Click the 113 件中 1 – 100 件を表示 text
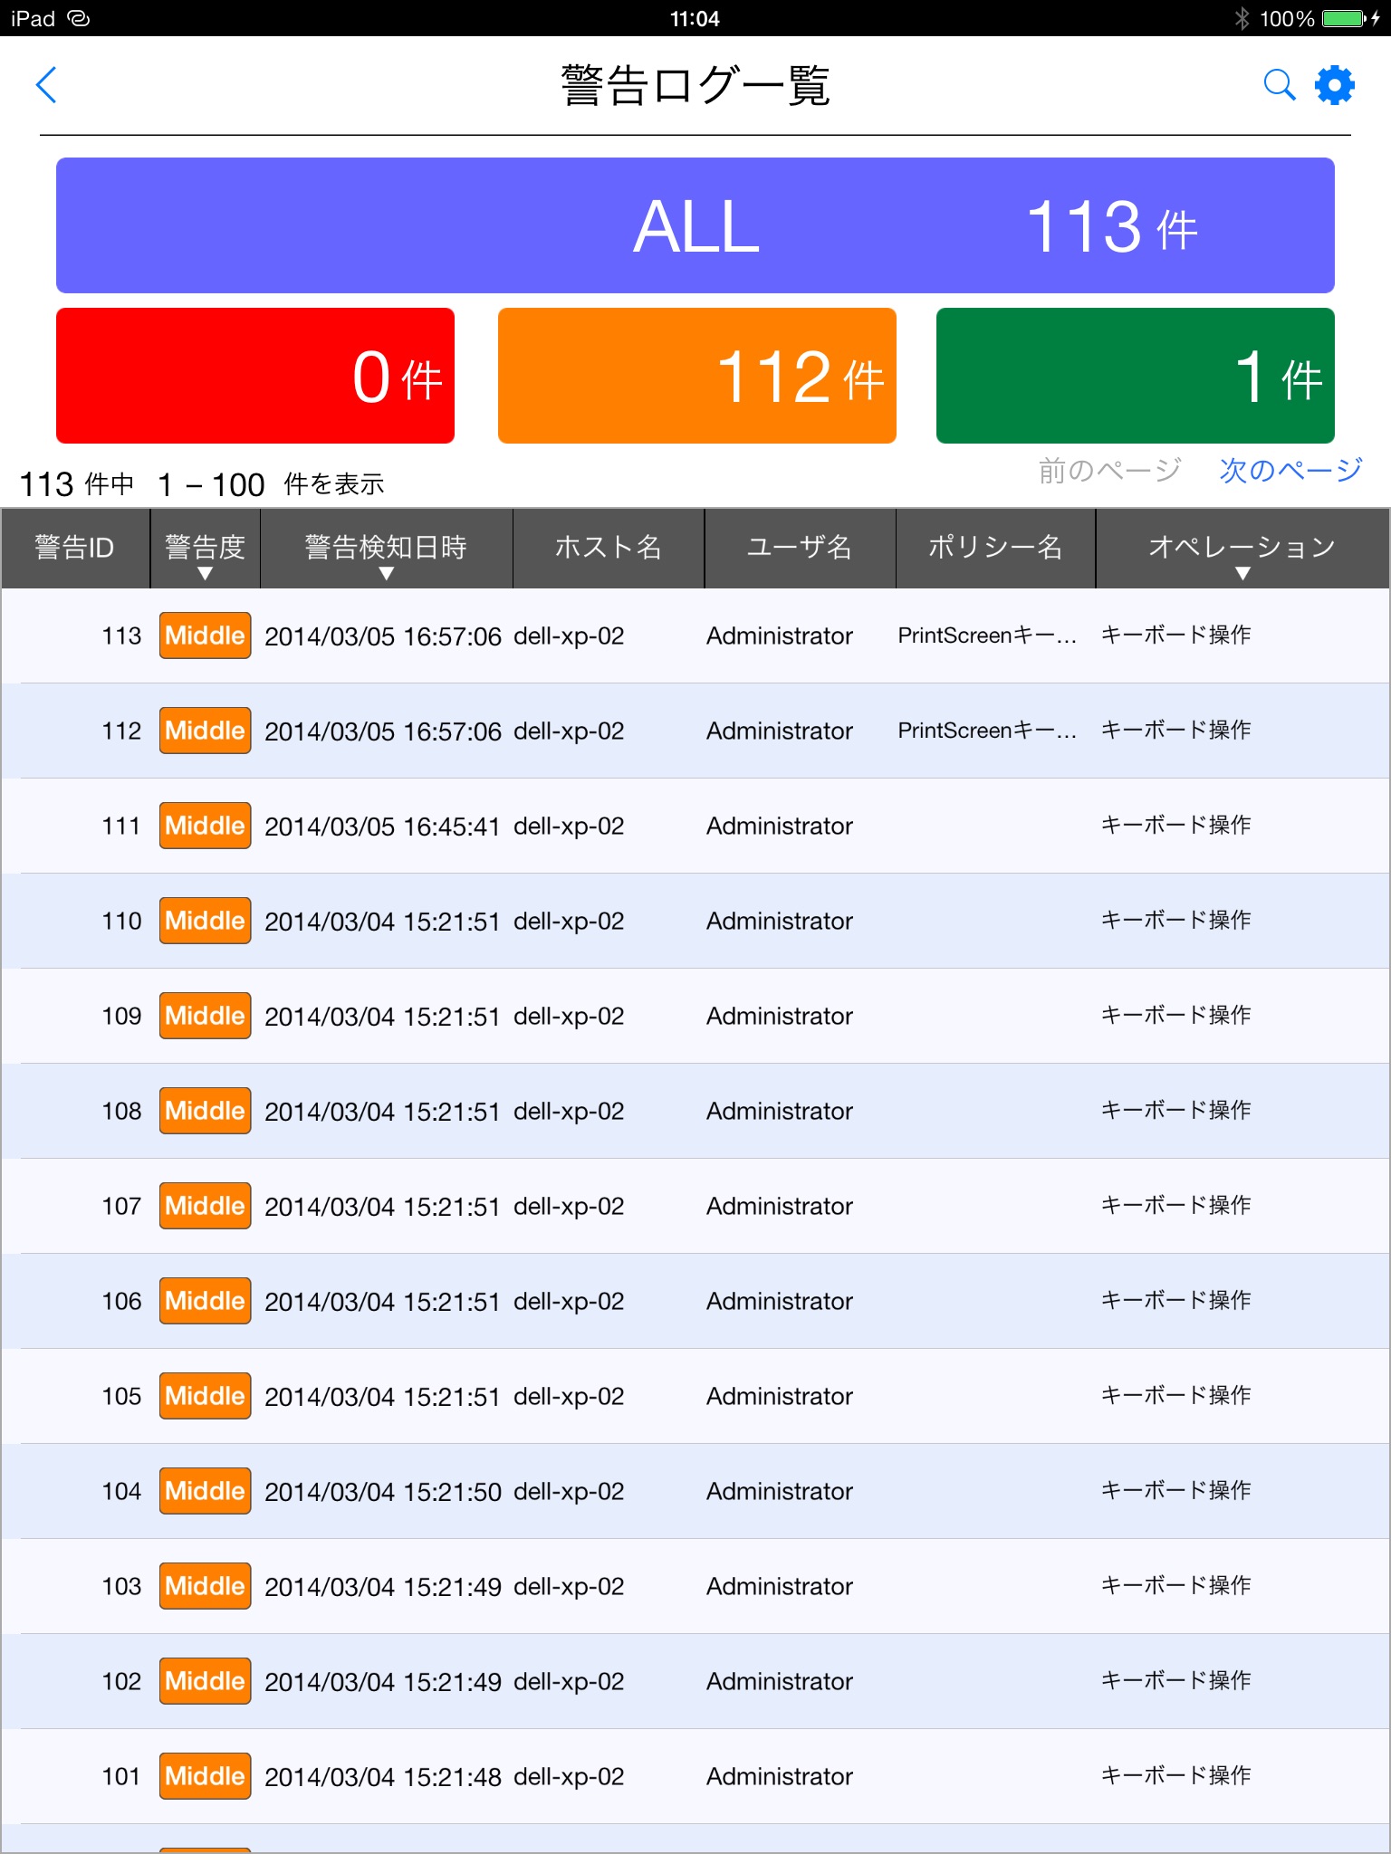The image size is (1391, 1854). point(202,484)
